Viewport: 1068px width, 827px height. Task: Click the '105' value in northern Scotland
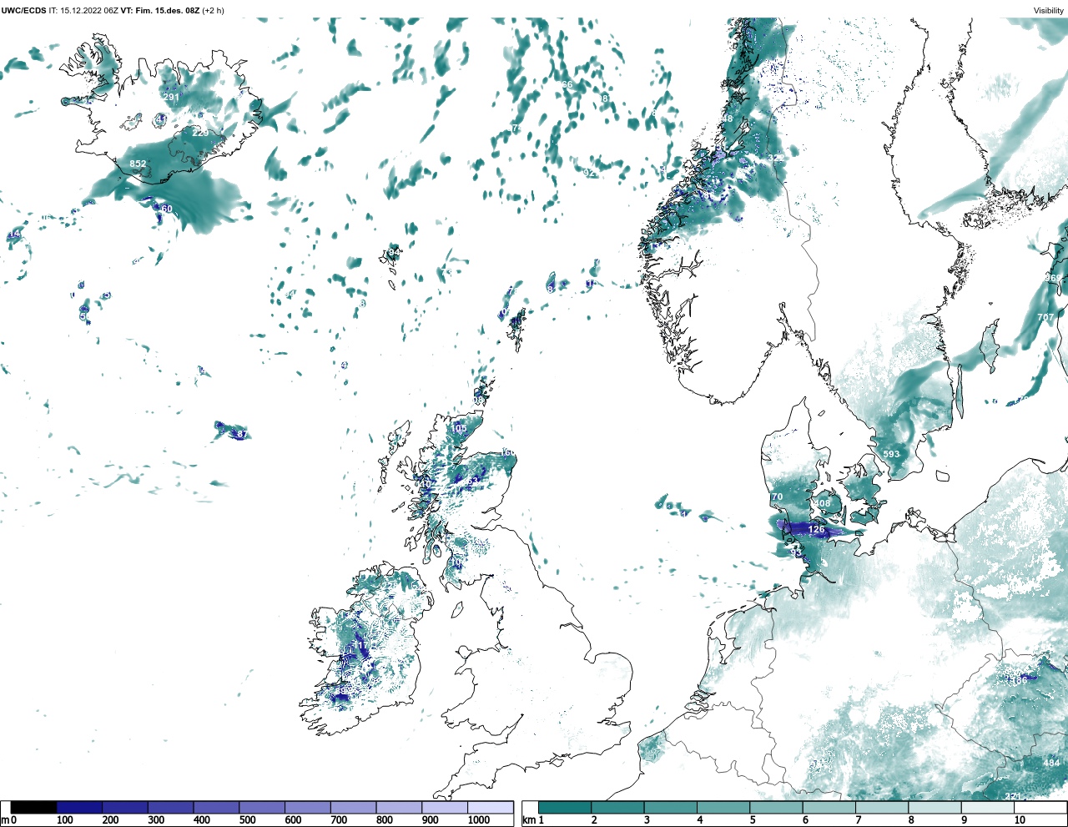[459, 428]
